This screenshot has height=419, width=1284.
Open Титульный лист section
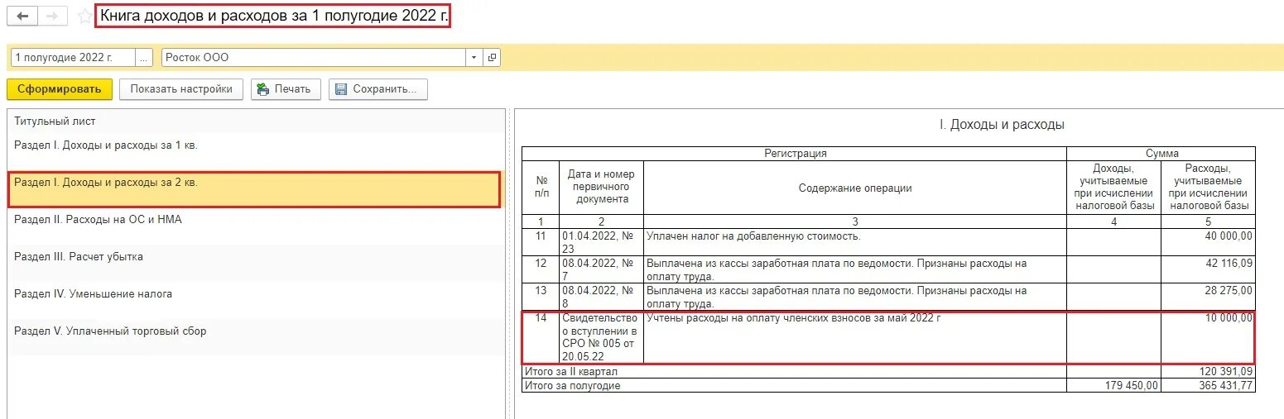pyautogui.click(x=256, y=121)
